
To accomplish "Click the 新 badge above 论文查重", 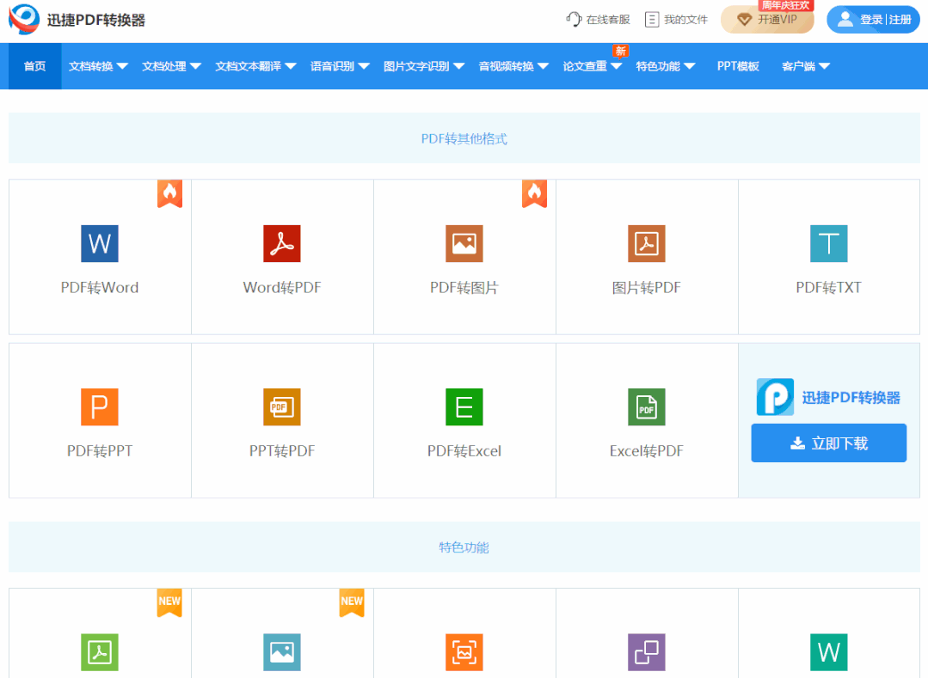I will [x=620, y=52].
